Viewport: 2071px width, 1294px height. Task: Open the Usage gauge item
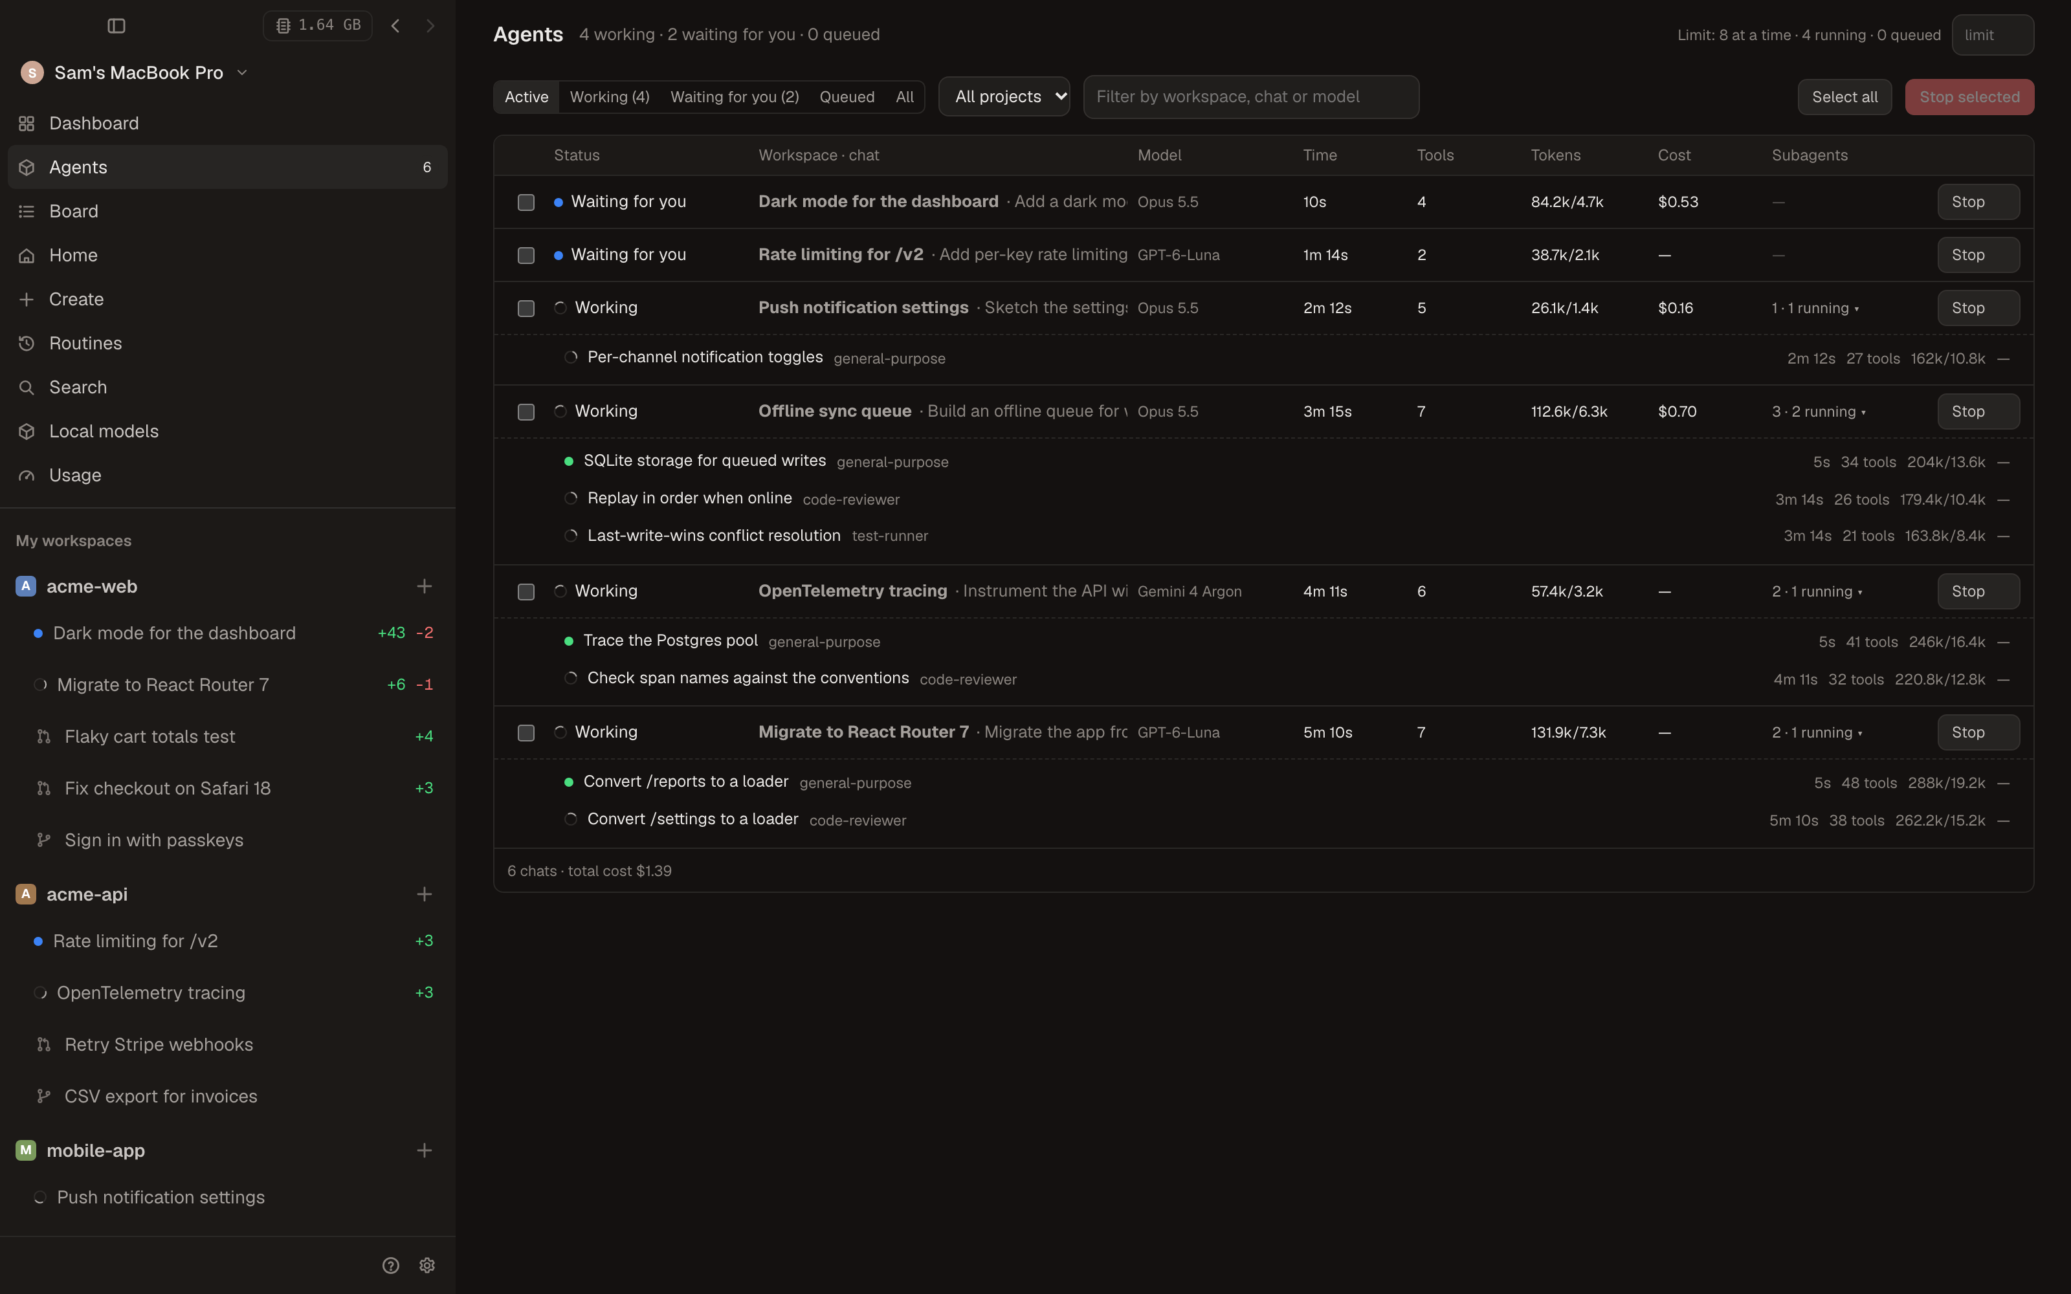(x=228, y=475)
